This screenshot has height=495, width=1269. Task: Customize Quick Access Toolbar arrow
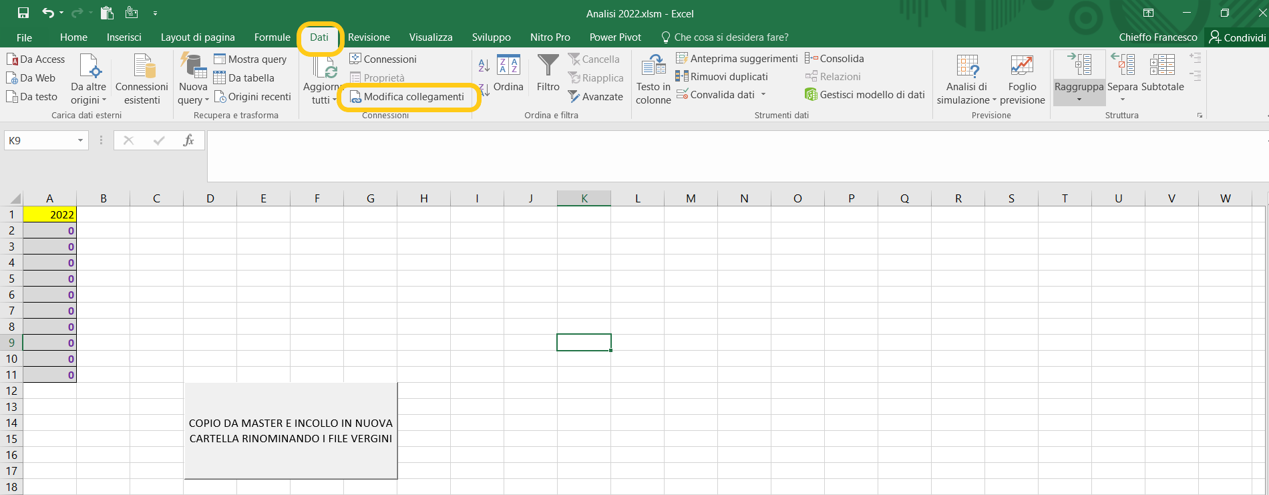tap(155, 13)
